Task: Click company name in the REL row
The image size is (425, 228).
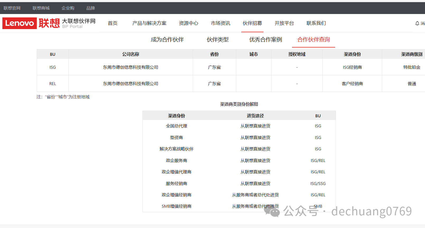Action: coord(131,84)
